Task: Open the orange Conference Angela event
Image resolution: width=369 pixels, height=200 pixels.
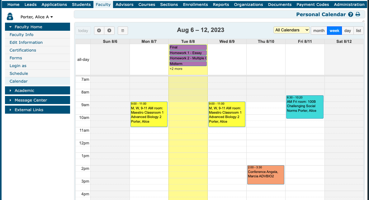Action: point(266,175)
